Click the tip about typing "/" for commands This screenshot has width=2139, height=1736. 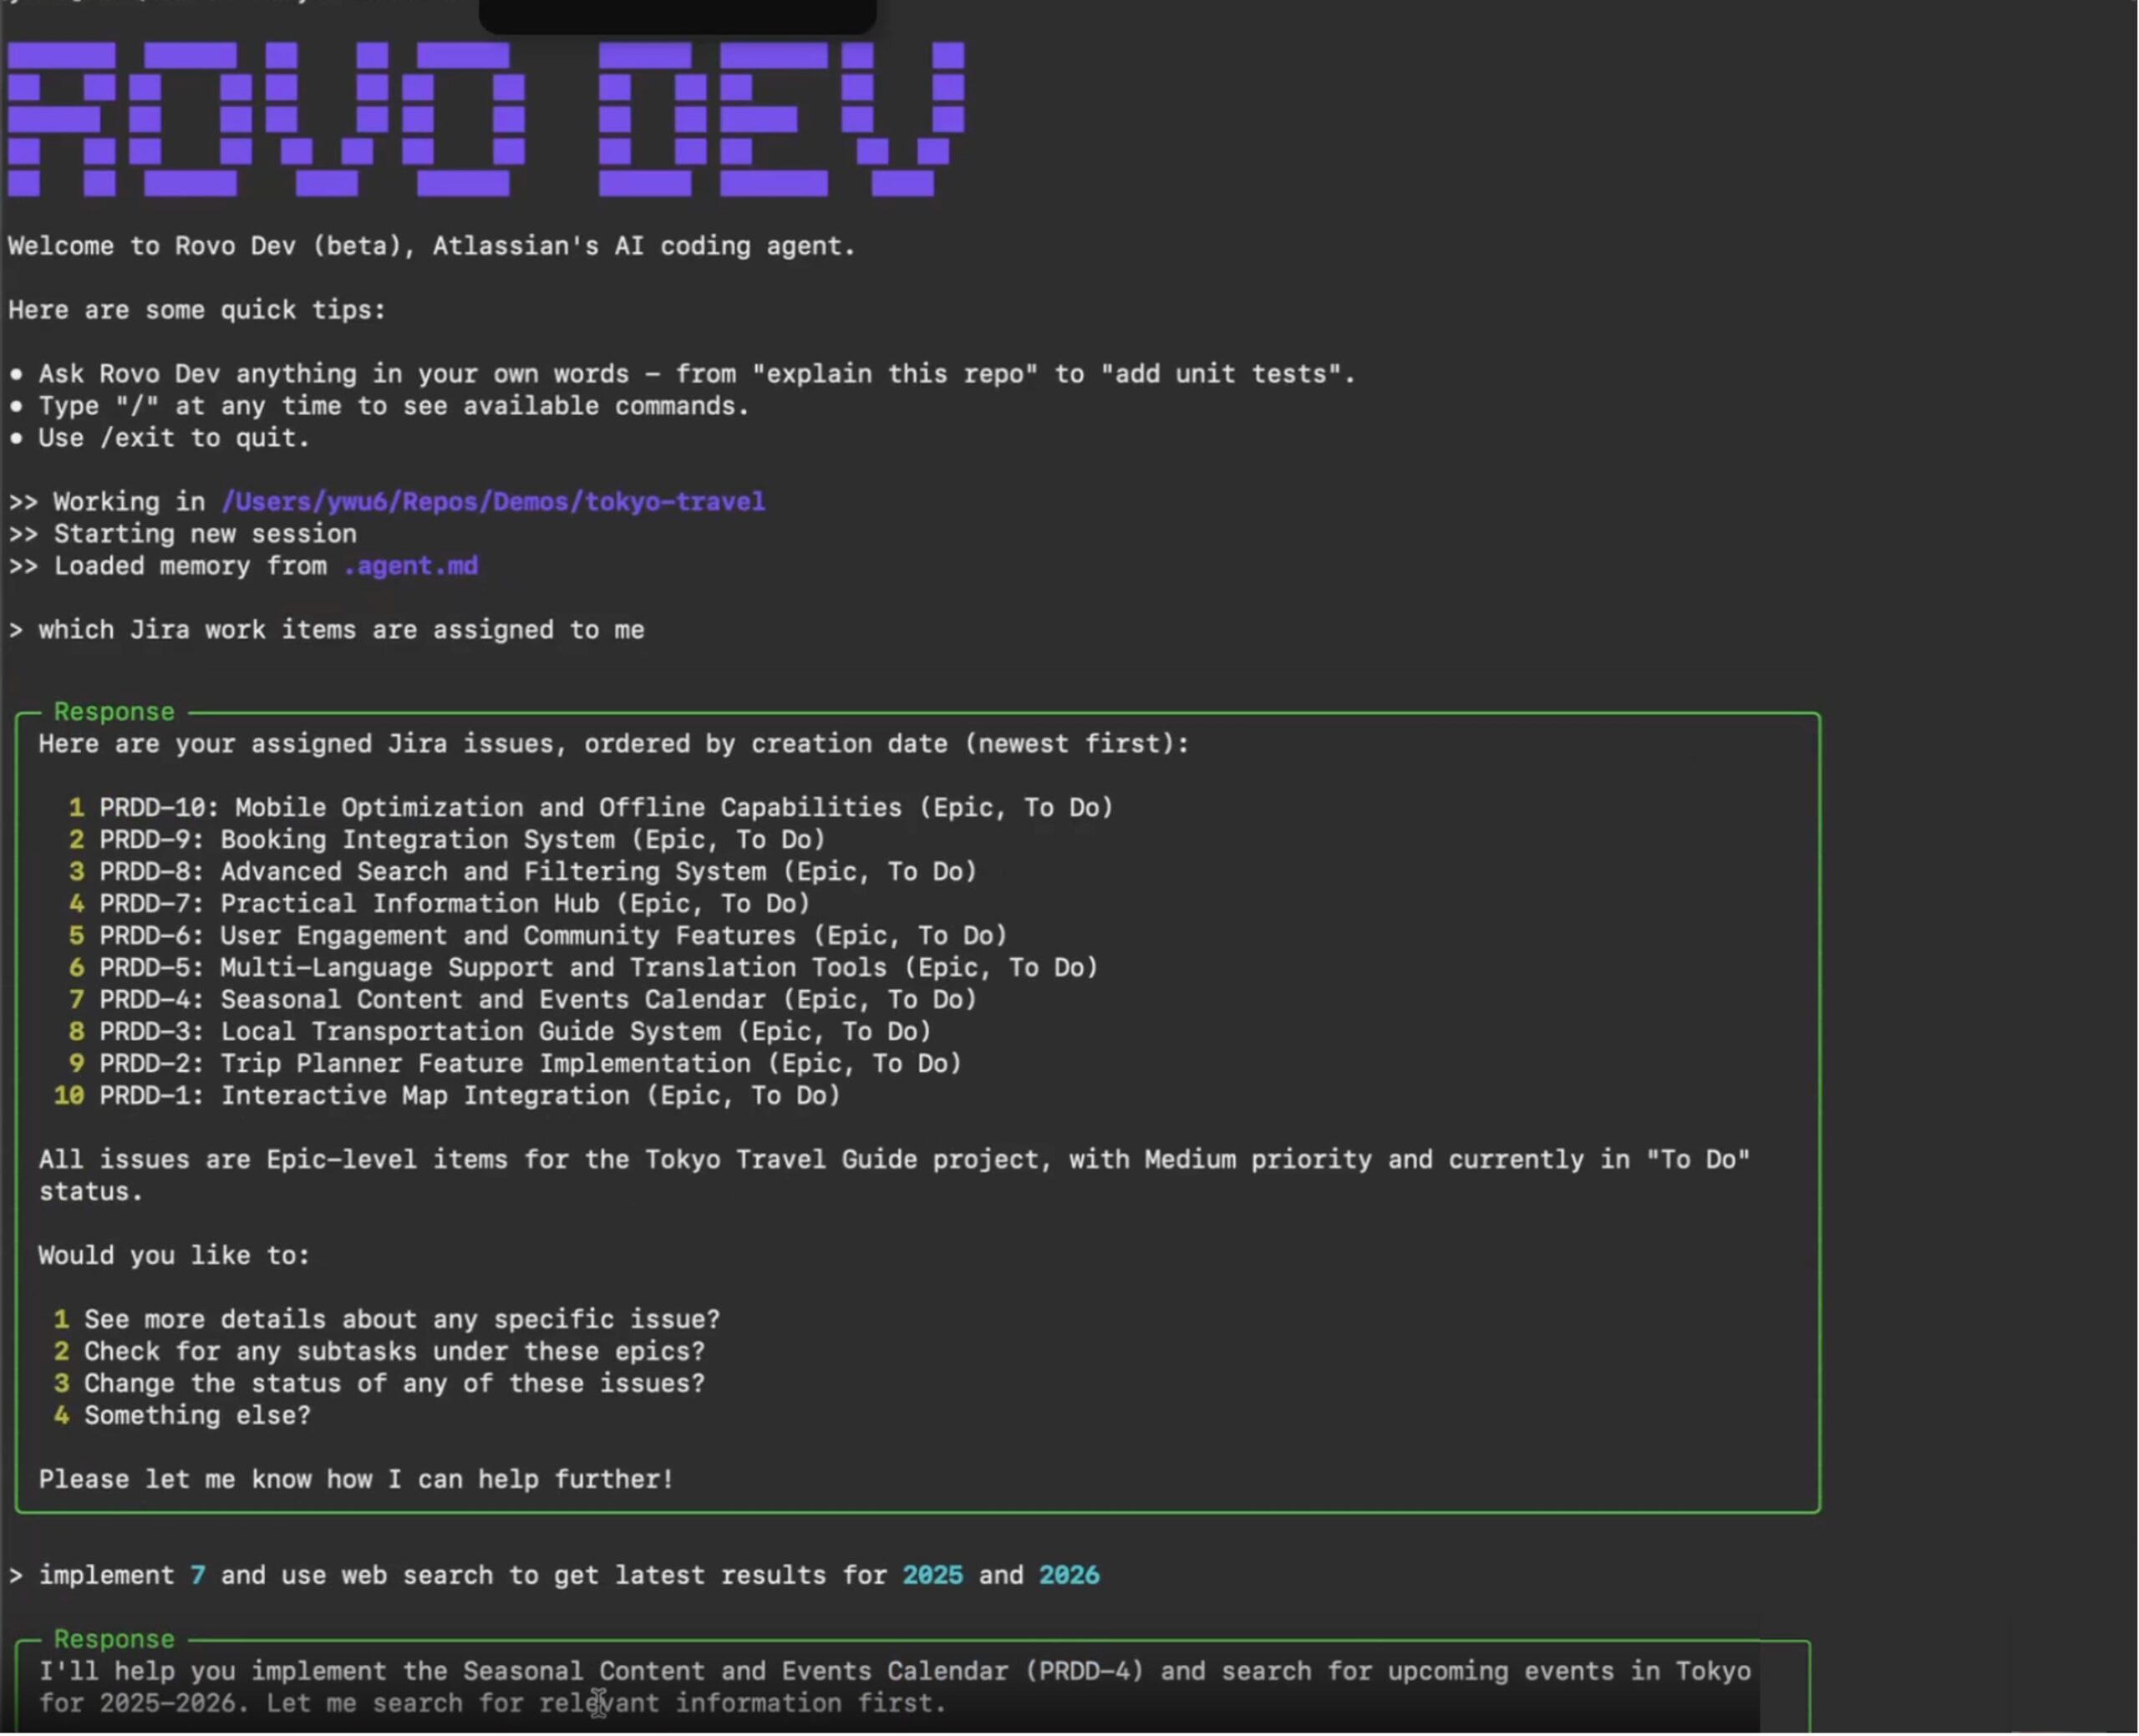tap(379, 406)
